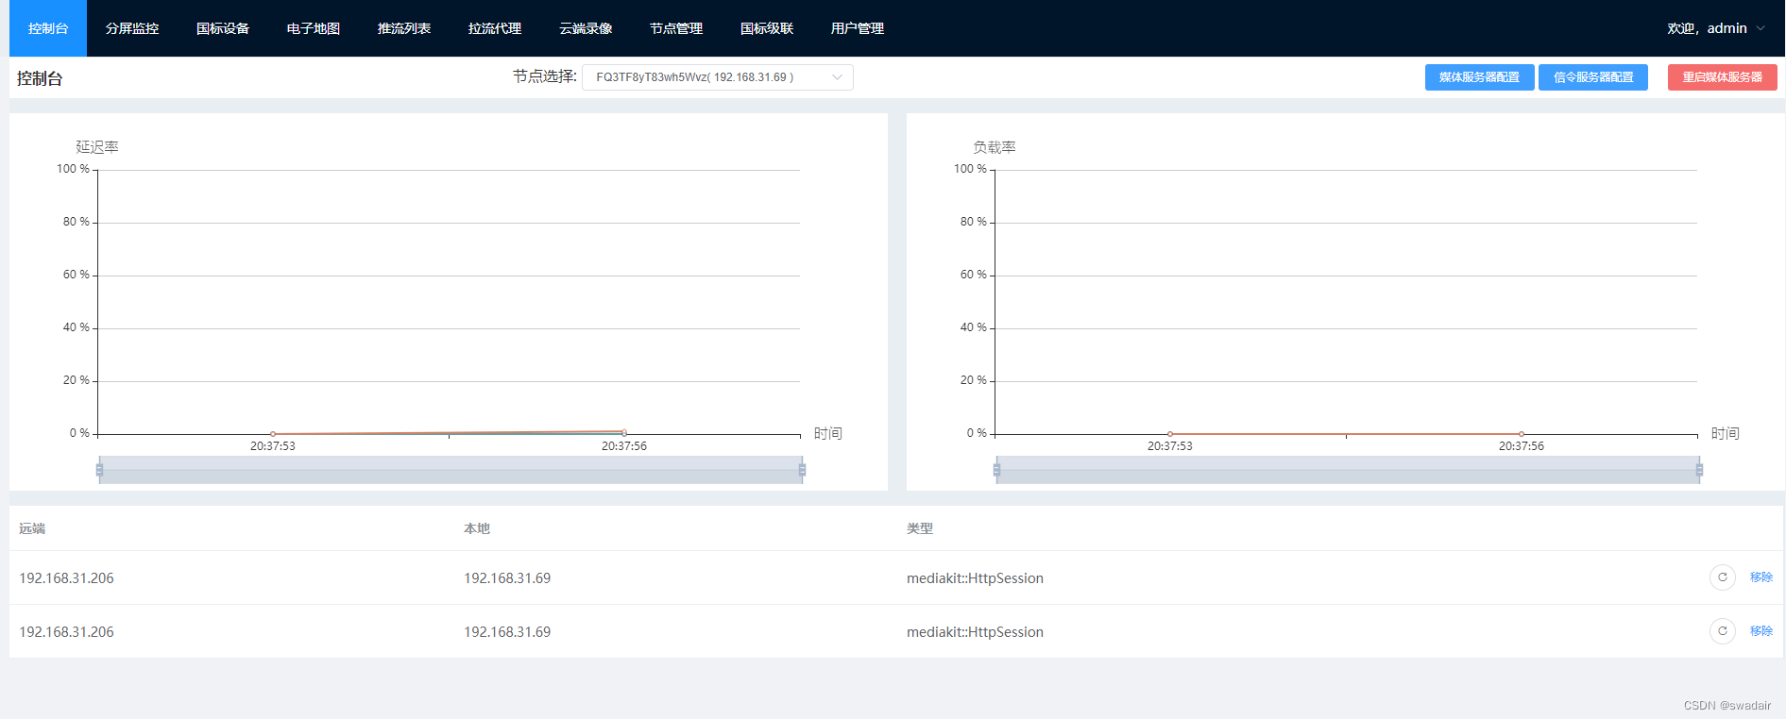This screenshot has height=719, width=1786.
Task: Click 媒体服务器配置 button
Action: (1479, 77)
